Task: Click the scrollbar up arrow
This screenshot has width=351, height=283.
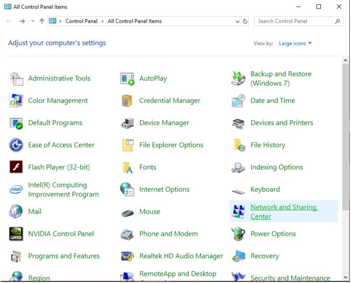Action: (346, 60)
